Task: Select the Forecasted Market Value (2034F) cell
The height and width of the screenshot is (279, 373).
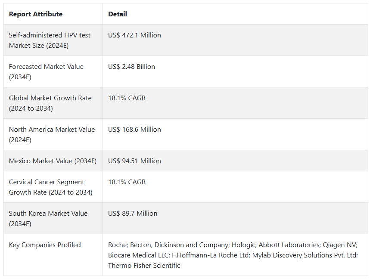Action: (46, 71)
